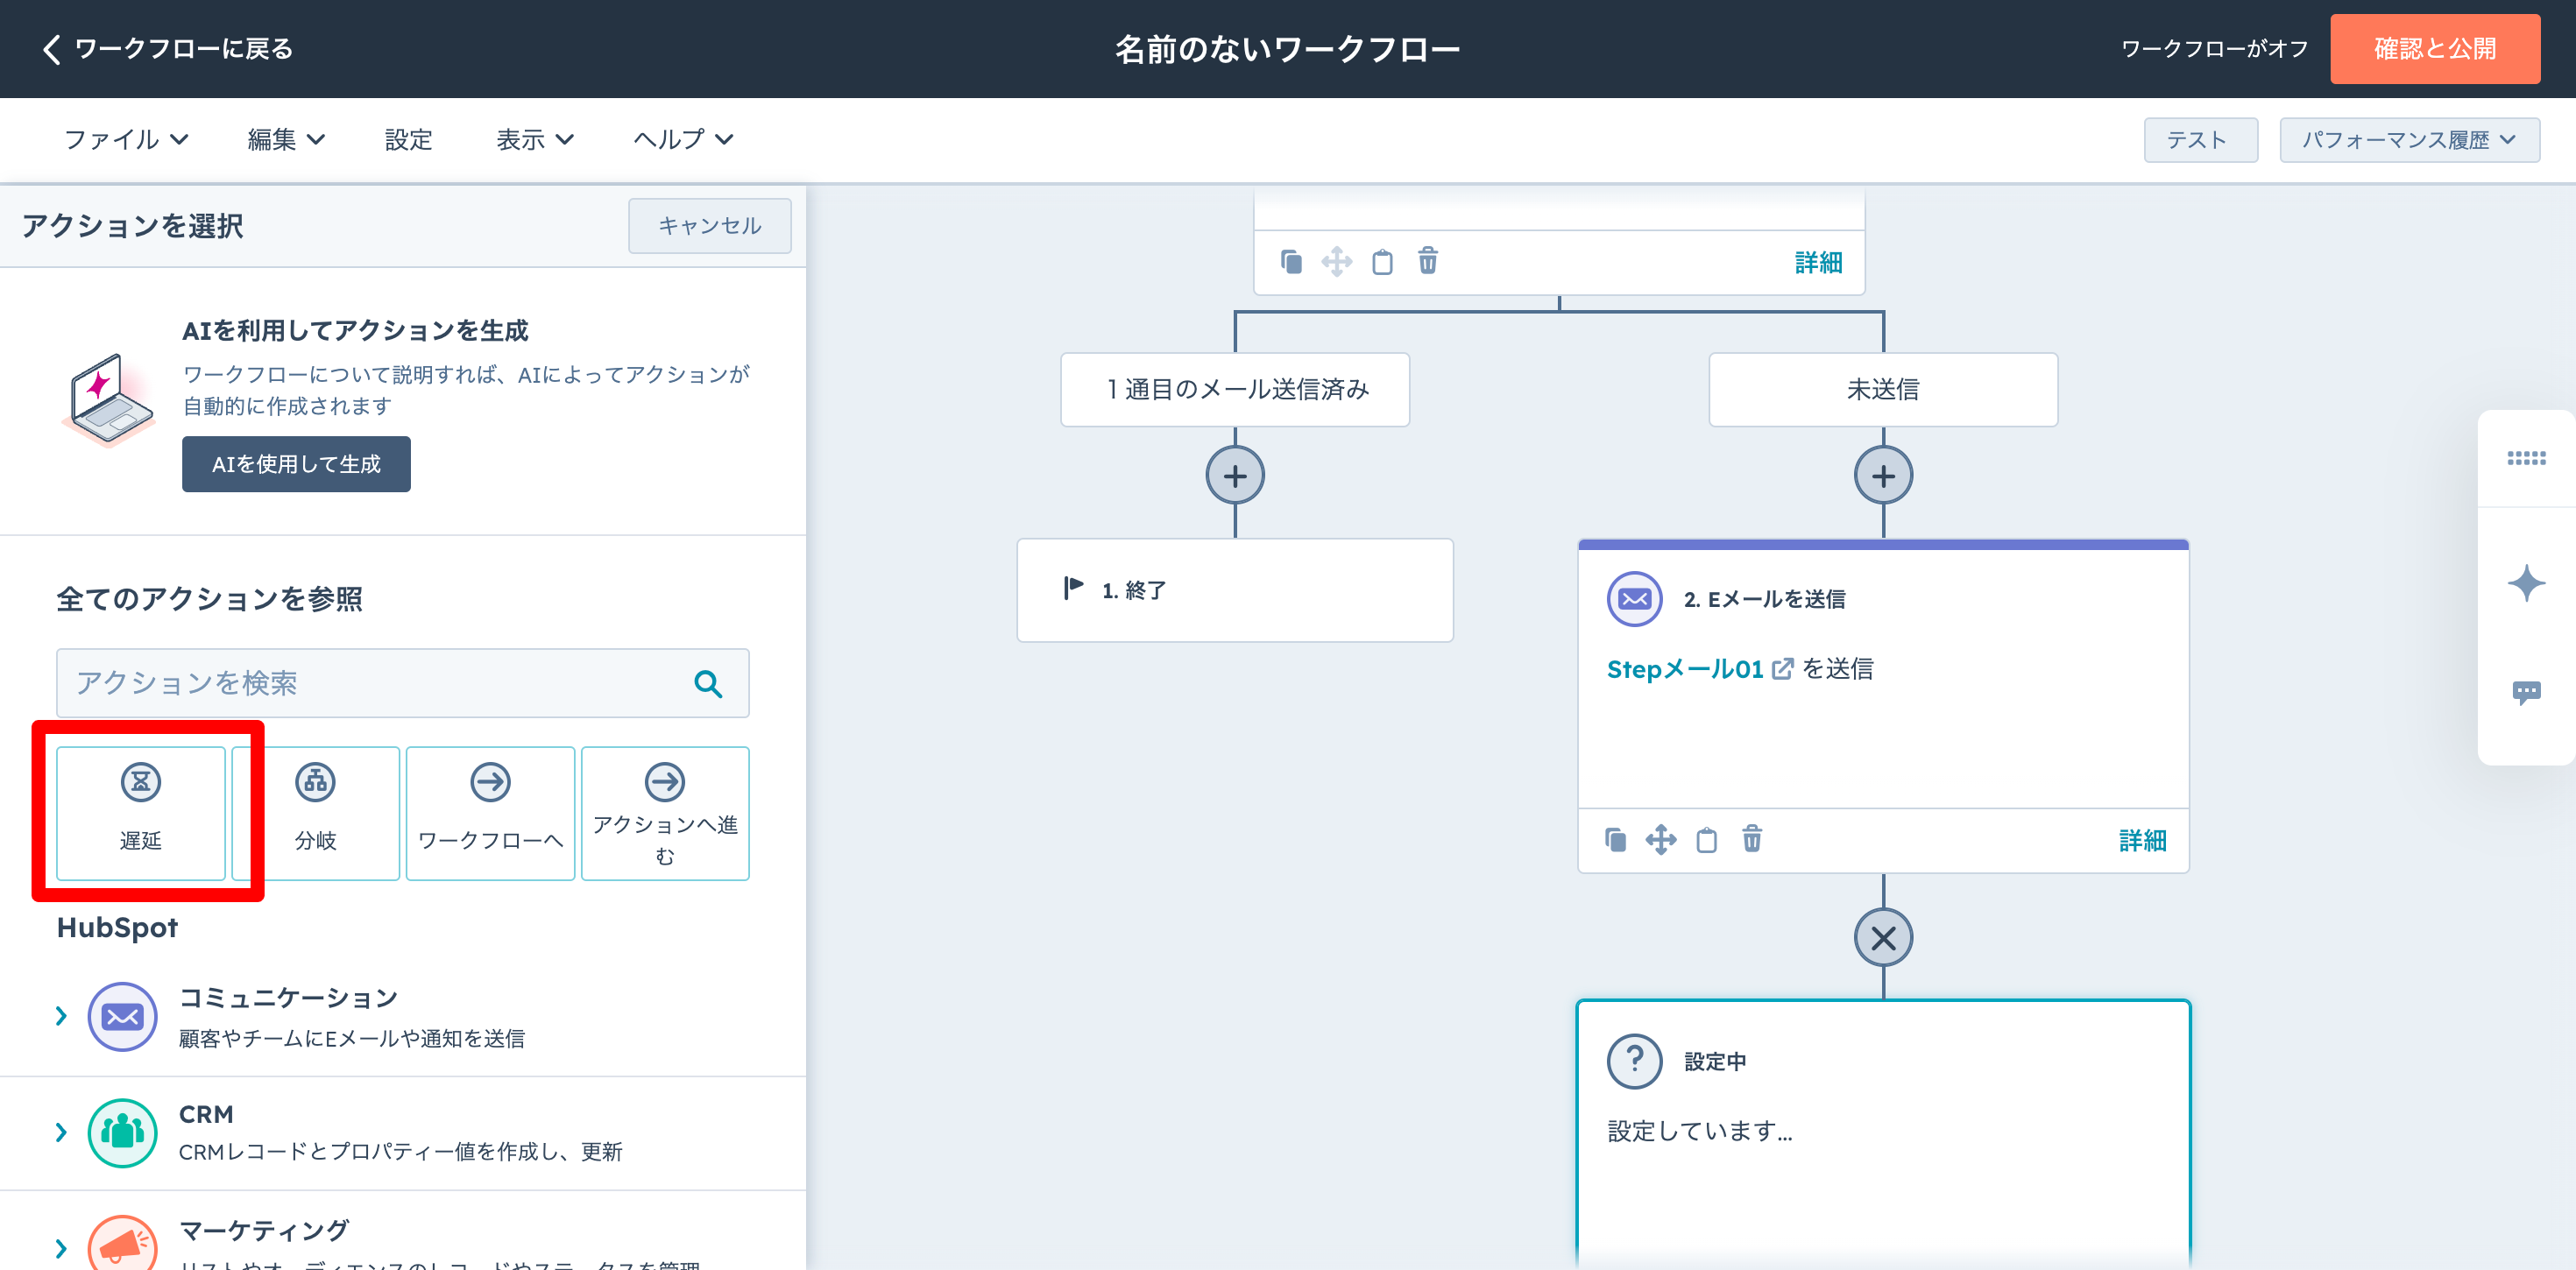This screenshot has width=2576, height=1270.
Task: Open the 編集 menu
Action: (286, 140)
